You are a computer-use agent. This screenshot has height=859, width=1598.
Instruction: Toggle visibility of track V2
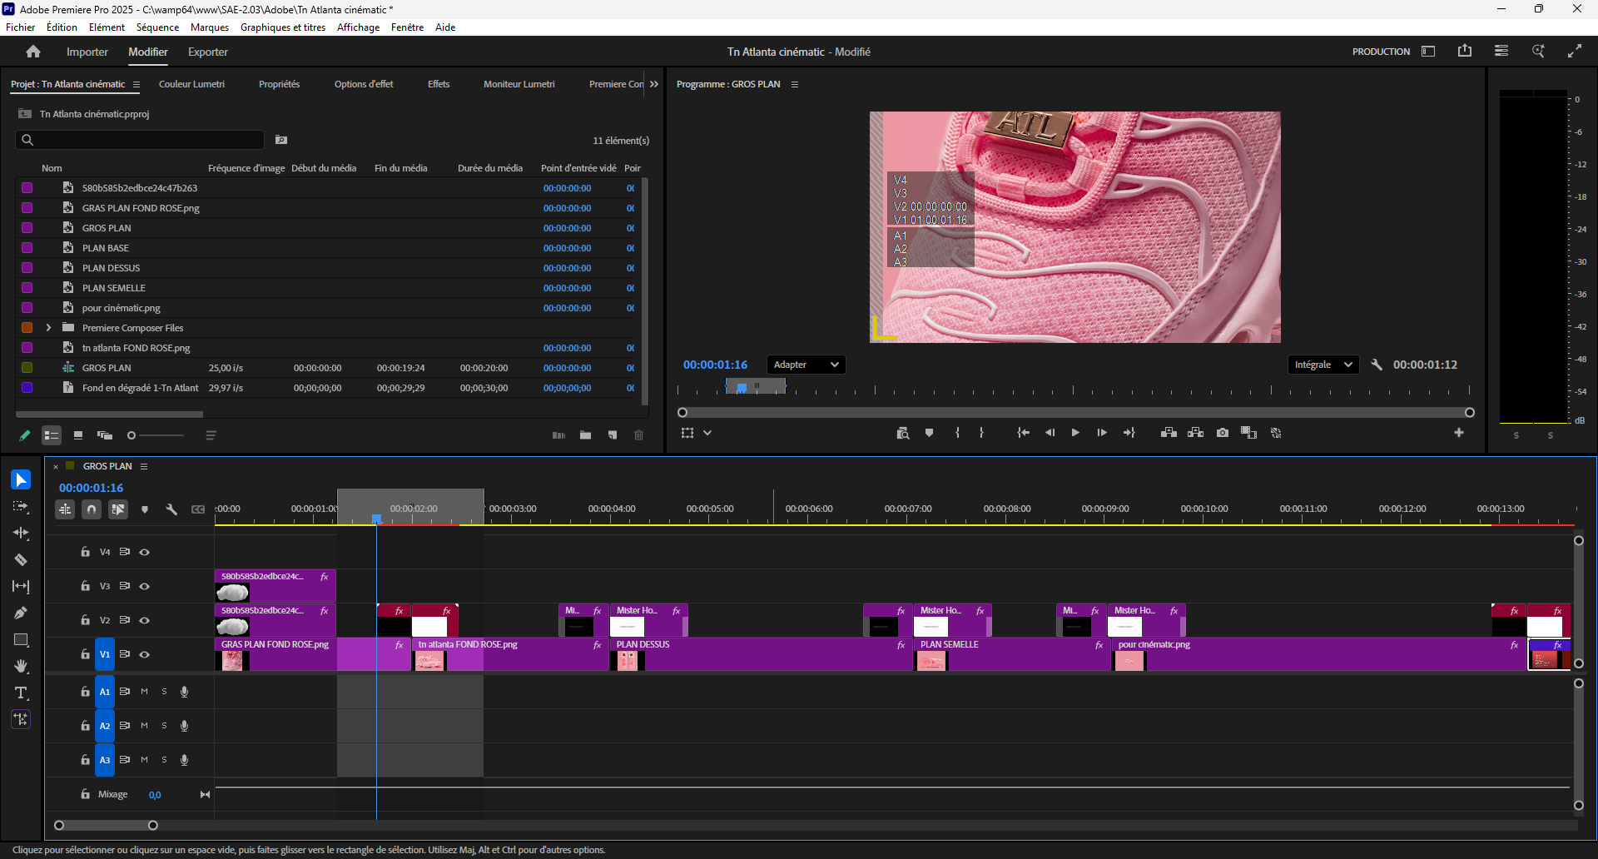145,620
